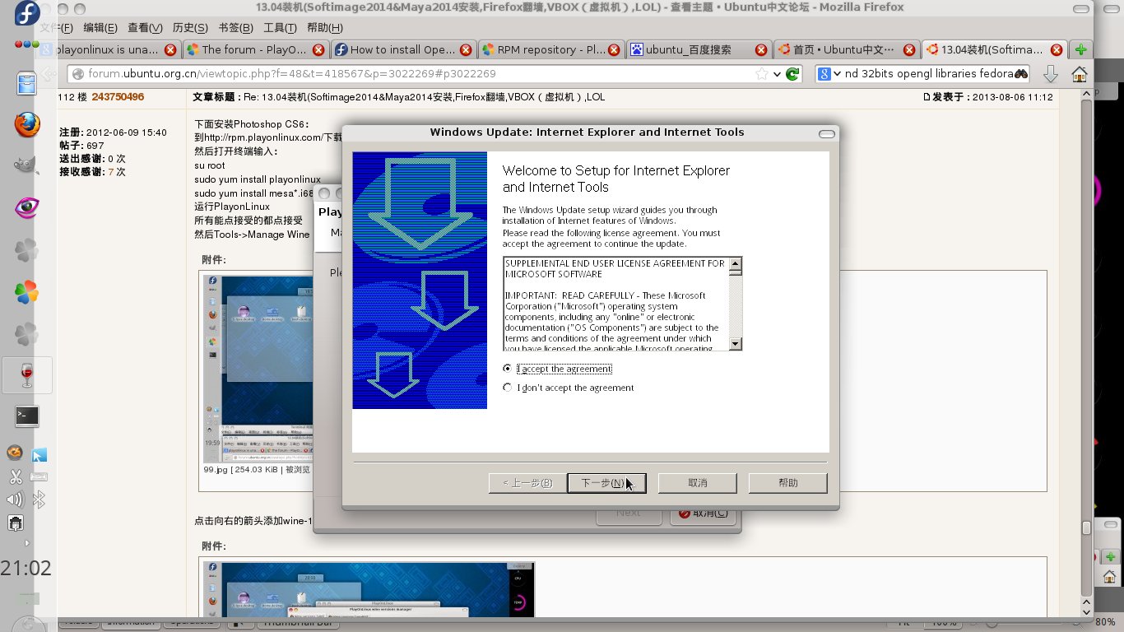This screenshot has width=1124, height=632.
Task: Open the second attachment screenshot thumbnail
Action: click(369, 589)
